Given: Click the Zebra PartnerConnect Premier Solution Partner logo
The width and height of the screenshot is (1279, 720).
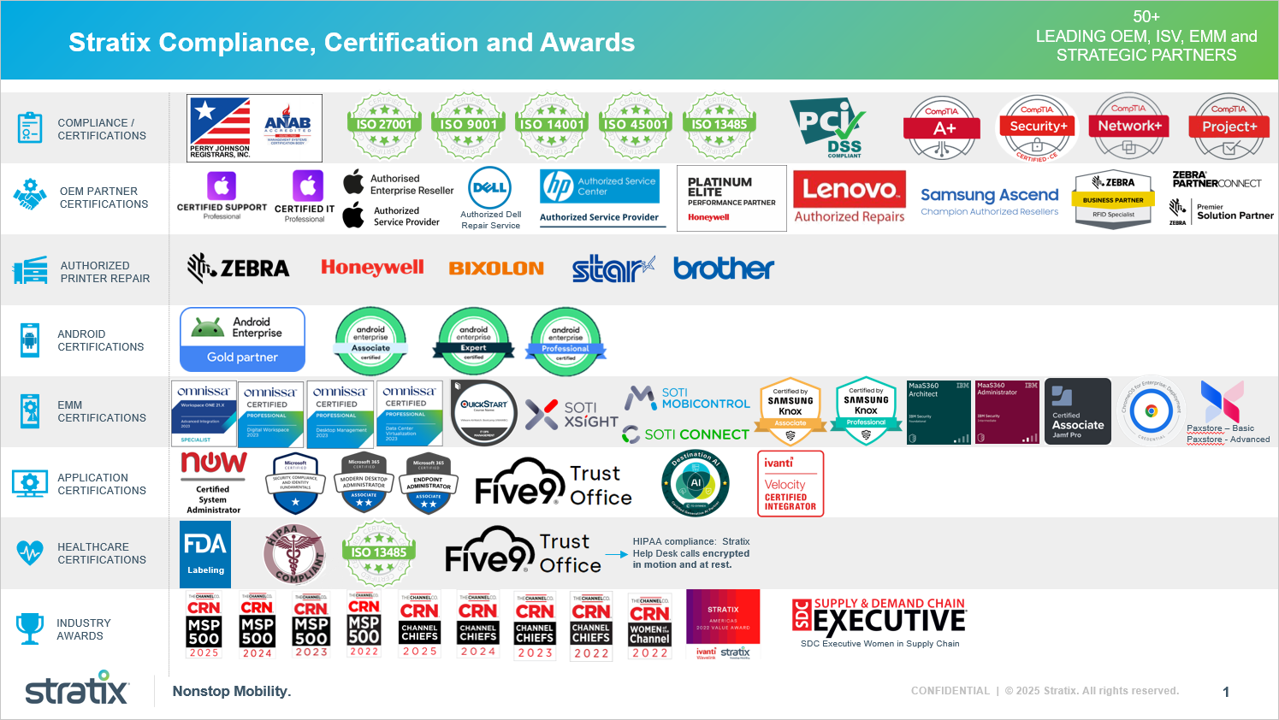Looking at the screenshot, I should pos(1222,198).
